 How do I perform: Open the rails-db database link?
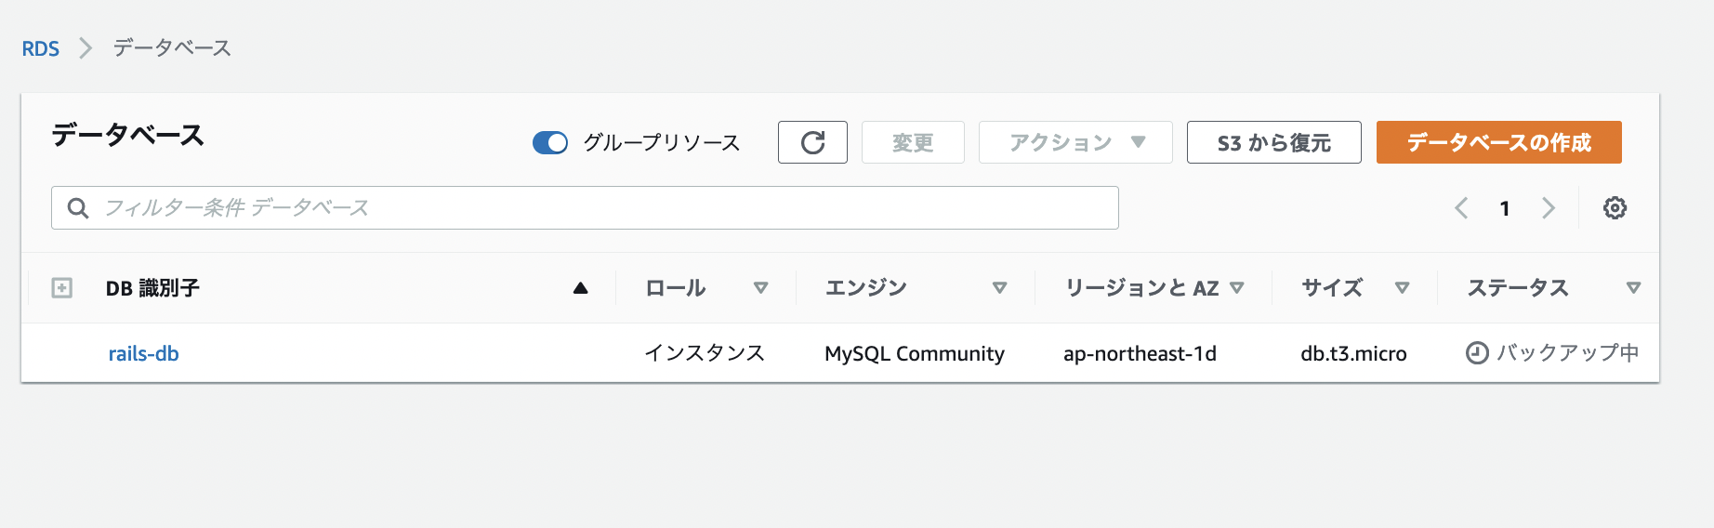click(x=143, y=353)
